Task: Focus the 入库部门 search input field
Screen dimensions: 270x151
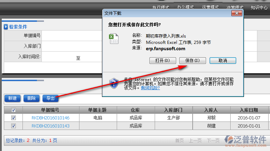Action: tap(72, 46)
